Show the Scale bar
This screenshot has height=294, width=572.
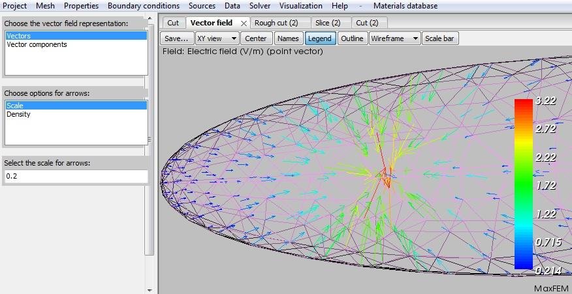[x=440, y=38]
